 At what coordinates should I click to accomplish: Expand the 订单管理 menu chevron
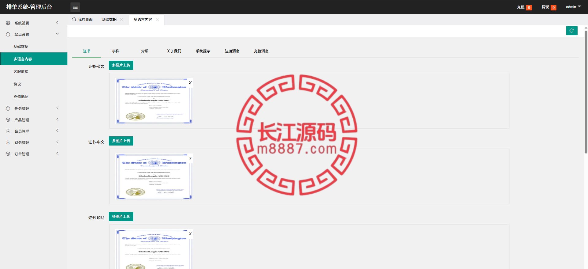[x=57, y=153]
